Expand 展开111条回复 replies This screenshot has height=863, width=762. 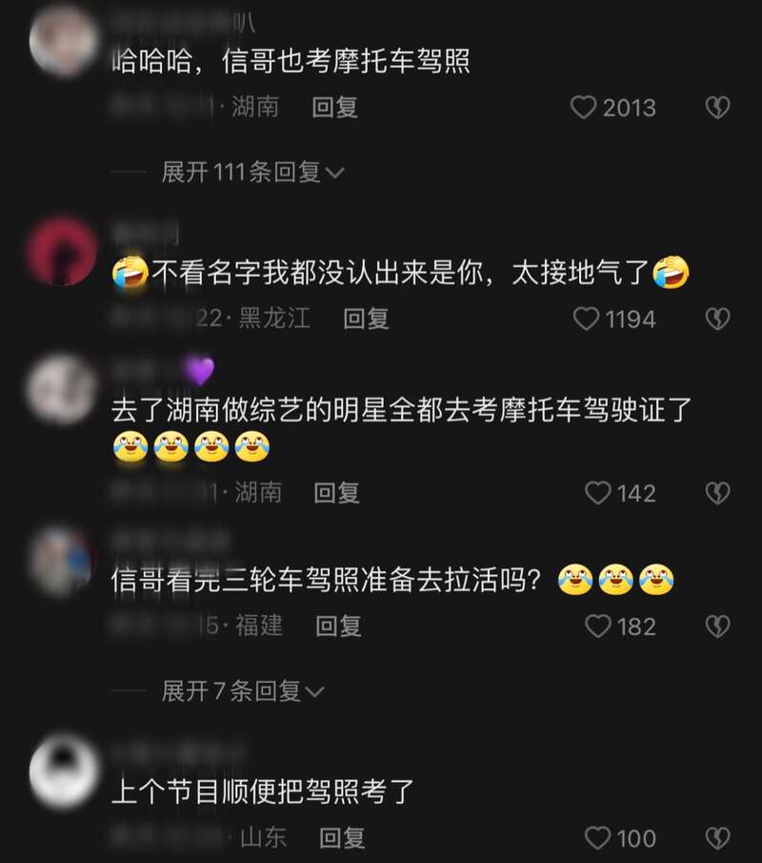point(253,173)
